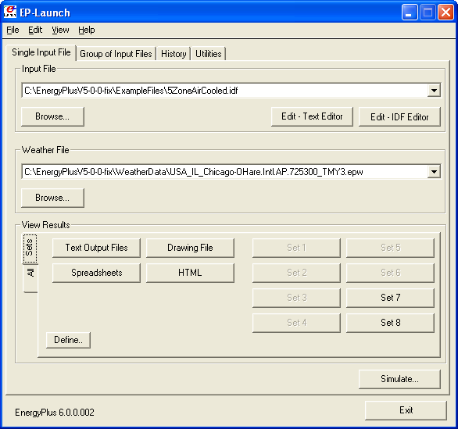Open the File menu
The image size is (458, 429).
13,30
